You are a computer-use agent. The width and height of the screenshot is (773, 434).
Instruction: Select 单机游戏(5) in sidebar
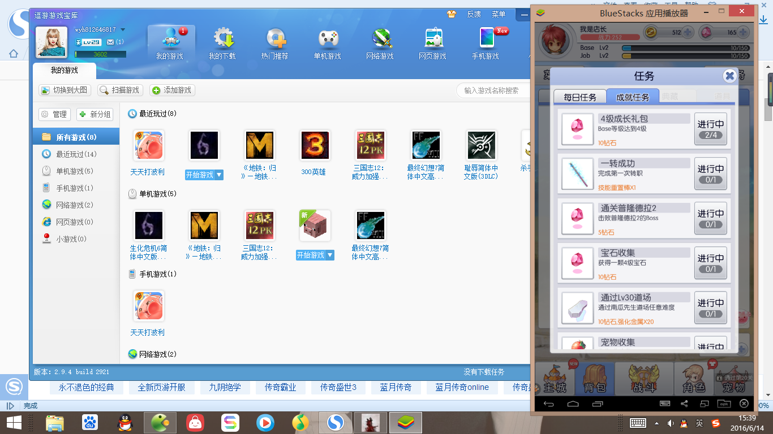point(76,171)
